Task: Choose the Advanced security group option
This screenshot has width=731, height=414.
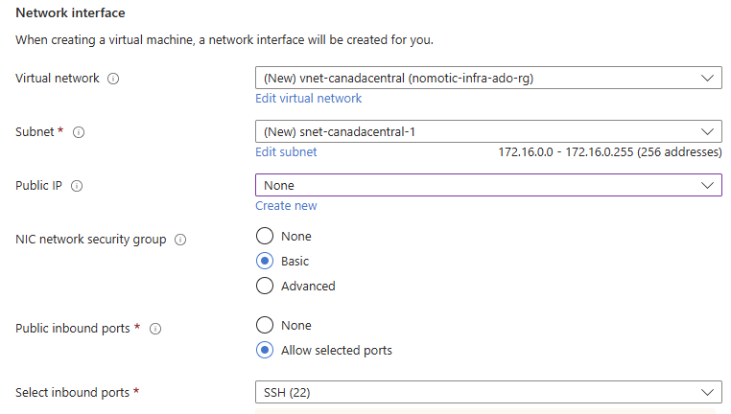Action: [265, 286]
